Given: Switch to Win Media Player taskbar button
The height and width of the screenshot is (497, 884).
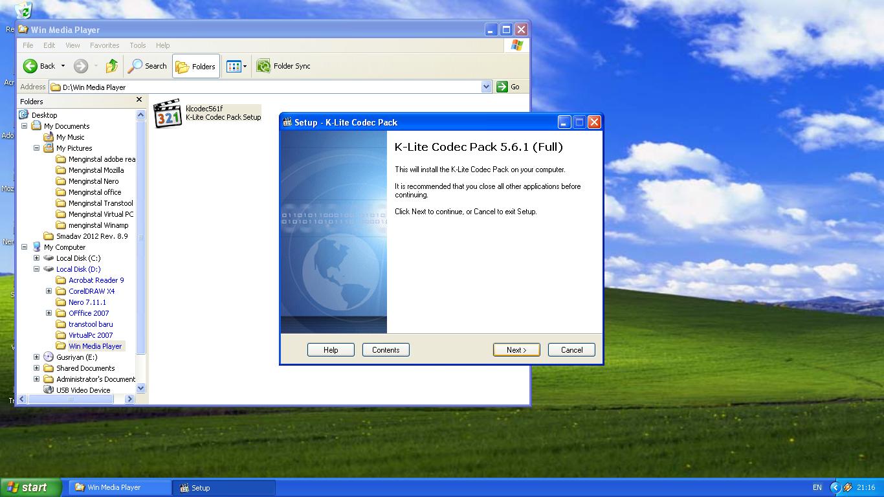Looking at the screenshot, I should (120, 487).
